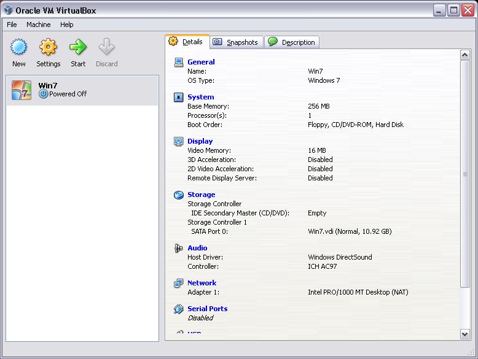Click the Description tab speech bubble icon
478x359 pixels.
tap(273, 41)
